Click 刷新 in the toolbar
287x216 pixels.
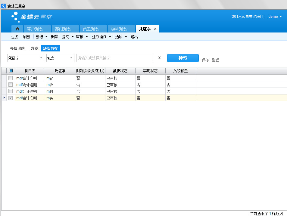[27, 37]
